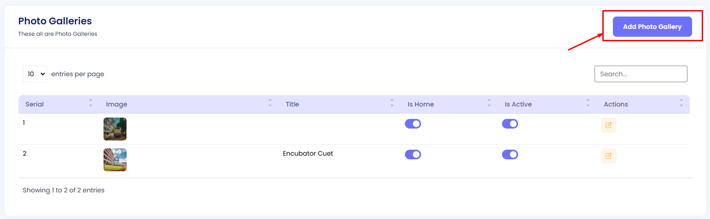The height and width of the screenshot is (219, 710).
Task: Click the Search input field
Action: point(641,74)
